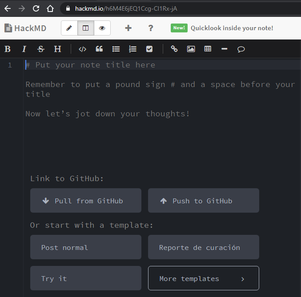Click Push to GitHub
Viewport: 301px width, 297px height.
pos(204,201)
